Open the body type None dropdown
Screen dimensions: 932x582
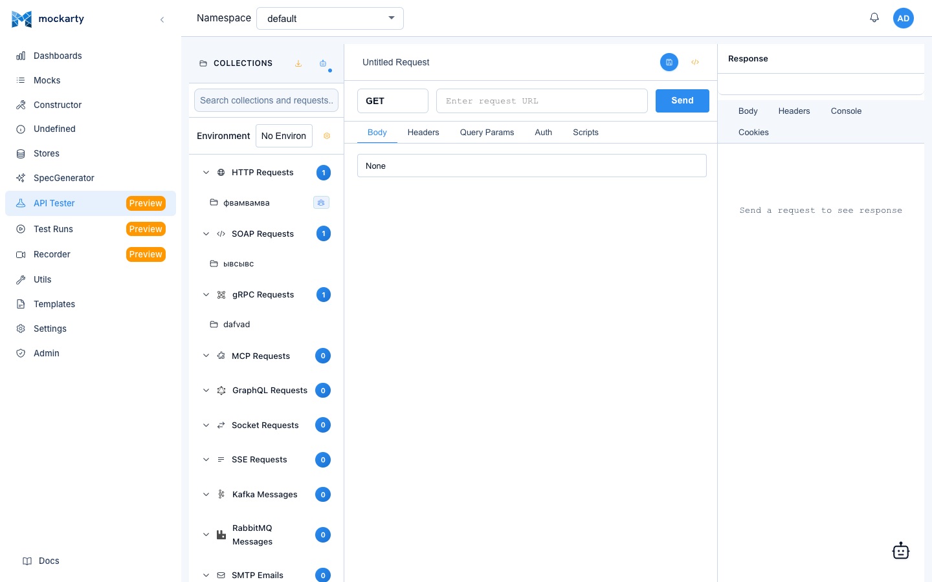point(532,166)
